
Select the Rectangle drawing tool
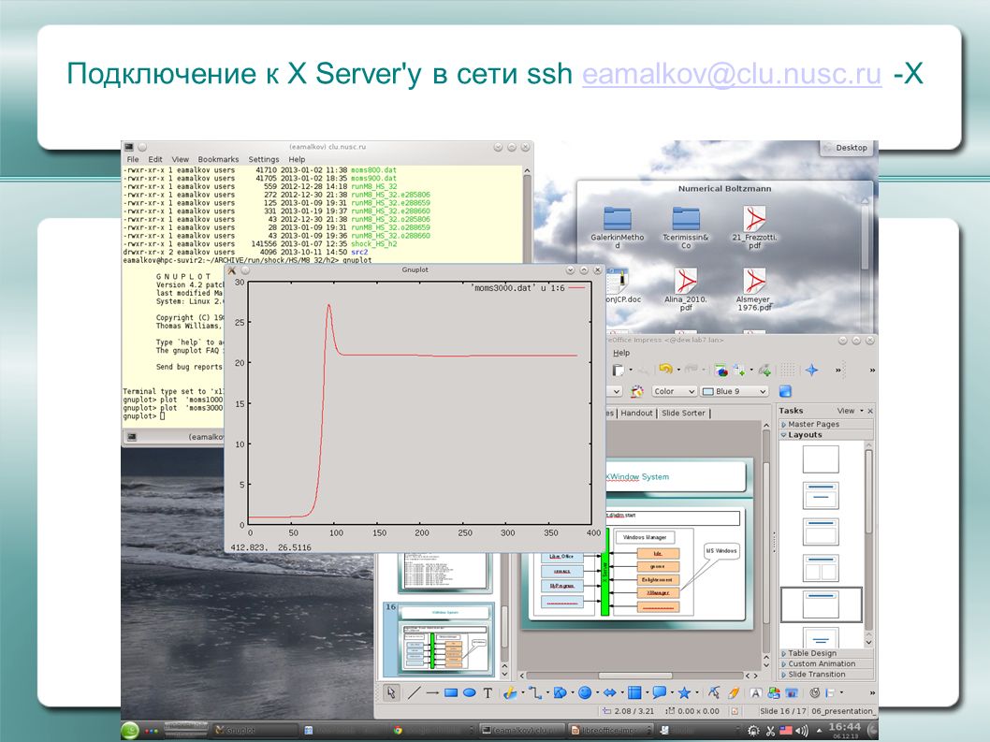point(451,692)
